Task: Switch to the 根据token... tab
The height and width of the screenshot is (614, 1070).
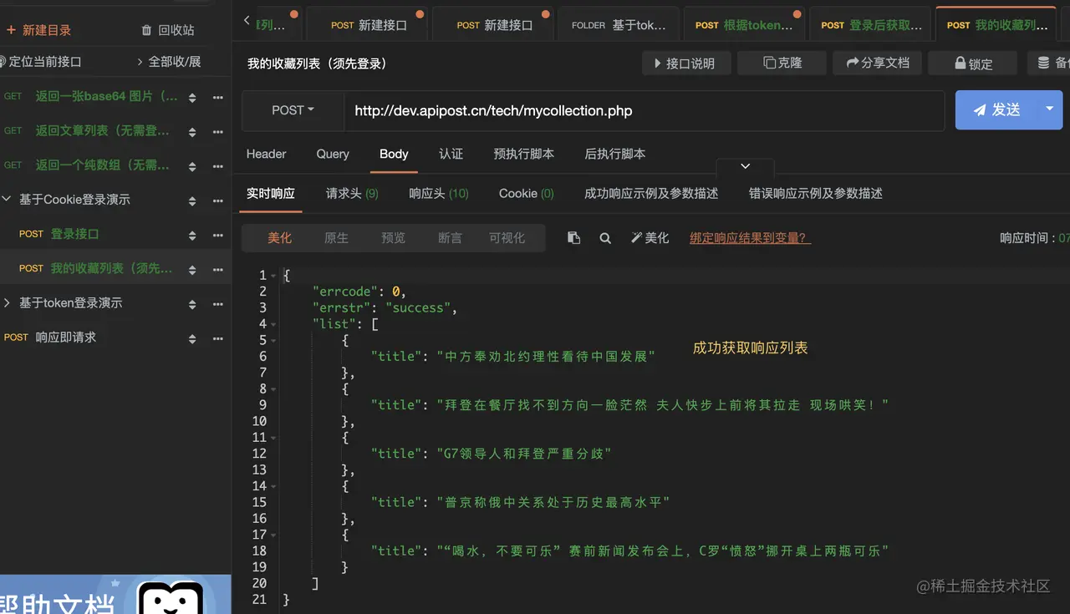Action: pos(744,25)
